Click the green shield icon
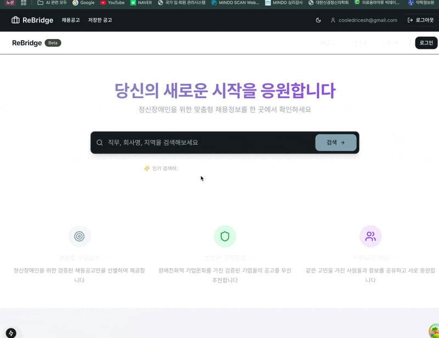The width and height of the screenshot is (439, 338). click(x=224, y=236)
